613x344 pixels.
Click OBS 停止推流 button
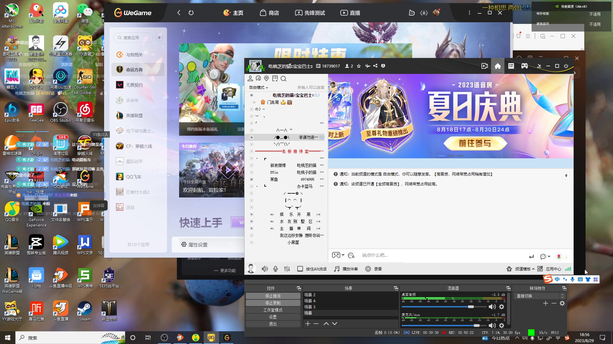pyautogui.click(x=273, y=296)
